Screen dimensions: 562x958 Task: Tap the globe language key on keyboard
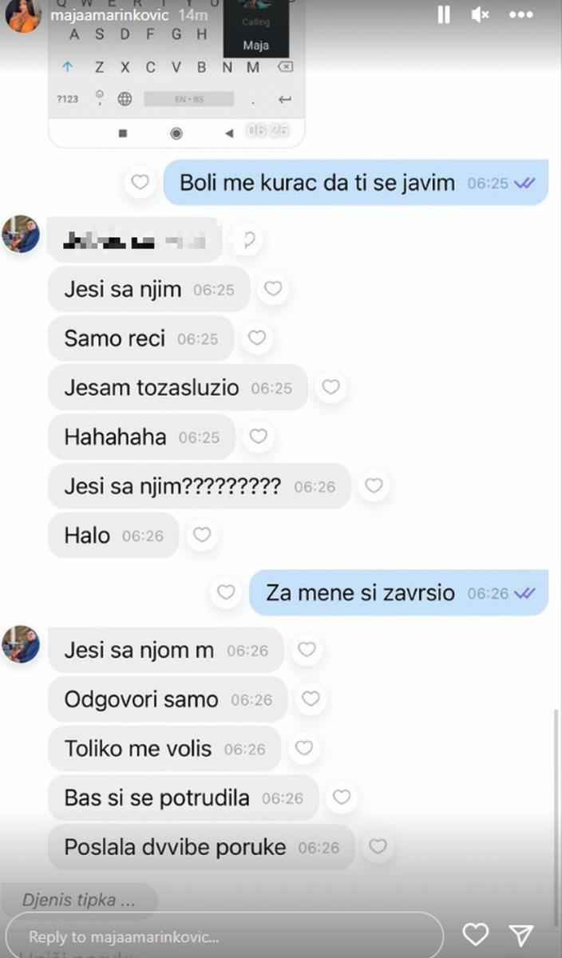(125, 99)
